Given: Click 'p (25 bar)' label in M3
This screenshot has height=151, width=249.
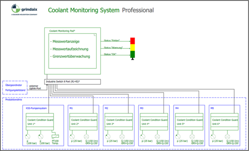Looking at the screenshot, I should pos(147,141).
